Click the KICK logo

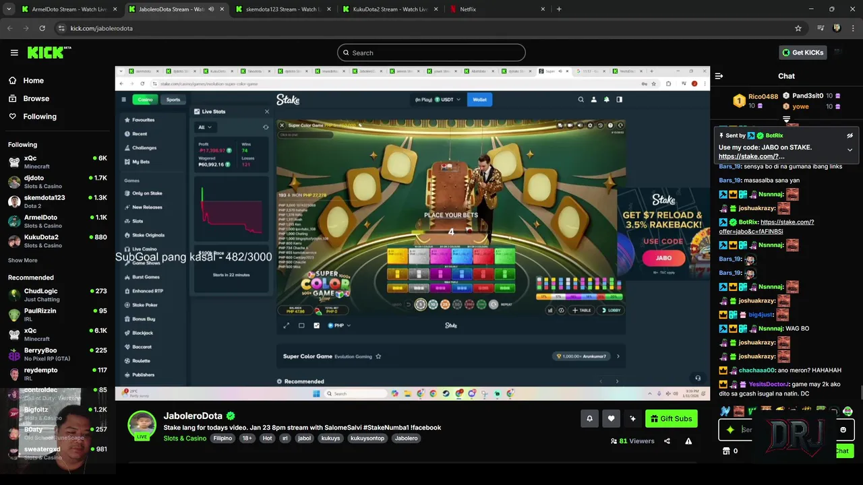[x=49, y=53]
